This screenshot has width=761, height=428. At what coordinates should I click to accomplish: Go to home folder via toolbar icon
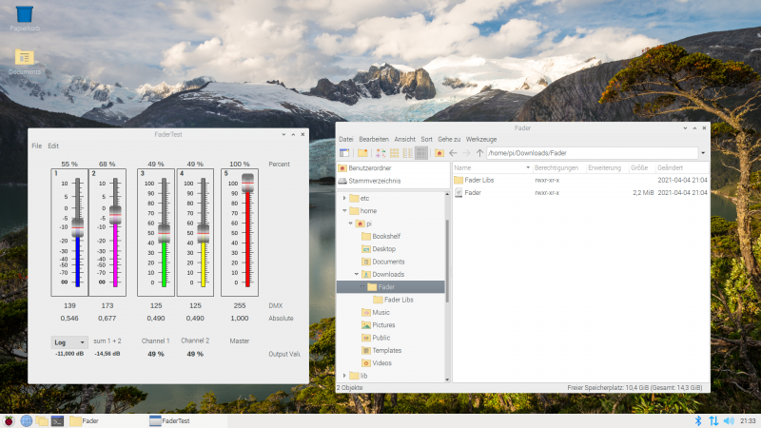point(439,152)
